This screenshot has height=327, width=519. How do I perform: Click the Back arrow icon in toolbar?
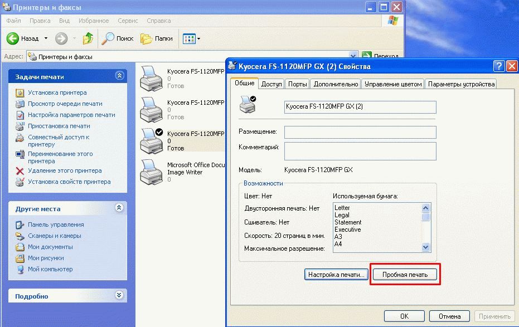pos(13,38)
